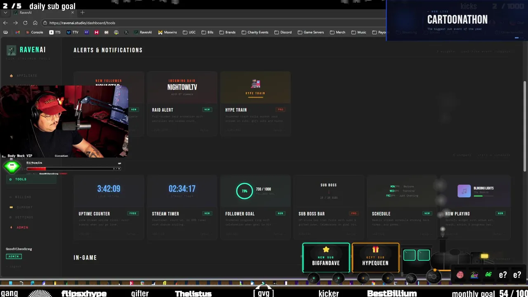
Task: Open the Uptime Counter widget card
Action: [109, 207]
